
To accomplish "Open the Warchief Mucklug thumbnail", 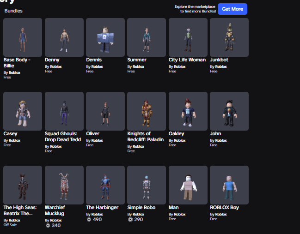I will (x=64, y=185).
